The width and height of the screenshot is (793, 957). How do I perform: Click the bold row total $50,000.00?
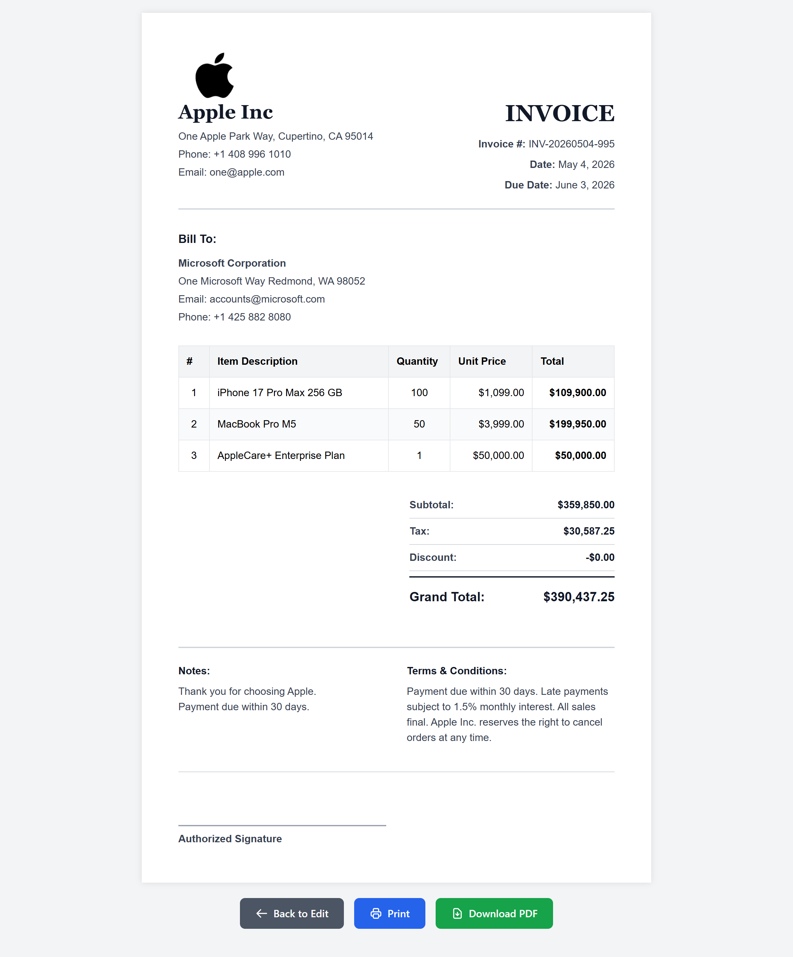click(580, 455)
